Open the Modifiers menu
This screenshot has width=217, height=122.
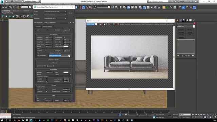(x=39, y=4)
